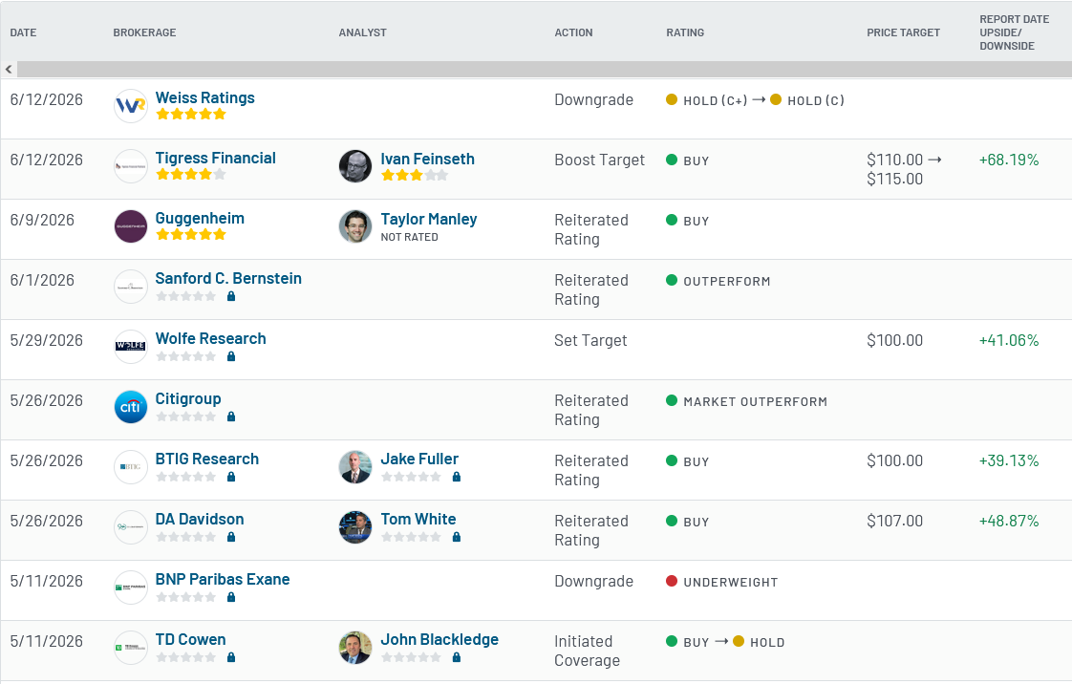Click the REPORT DATE UPSIDE/DOWNSIDE header
The height and width of the screenshot is (684, 1072).
1014,32
